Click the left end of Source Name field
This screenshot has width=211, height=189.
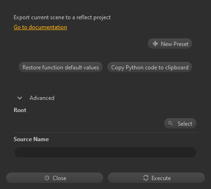click(19, 152)
